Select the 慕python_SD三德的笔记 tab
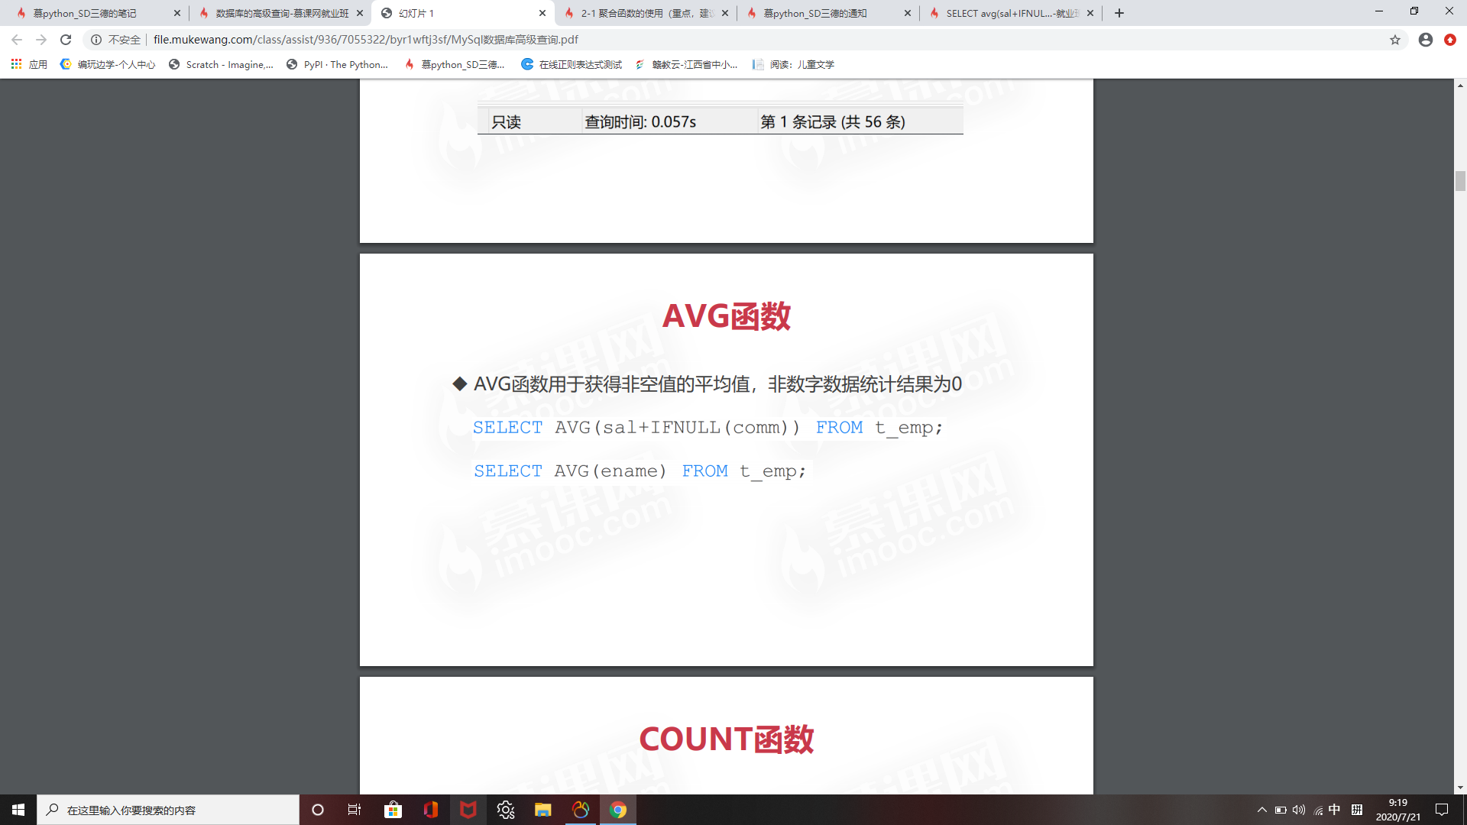This screenshot has height=825, width=1467. pyautogui.click(x=84, y=13)
